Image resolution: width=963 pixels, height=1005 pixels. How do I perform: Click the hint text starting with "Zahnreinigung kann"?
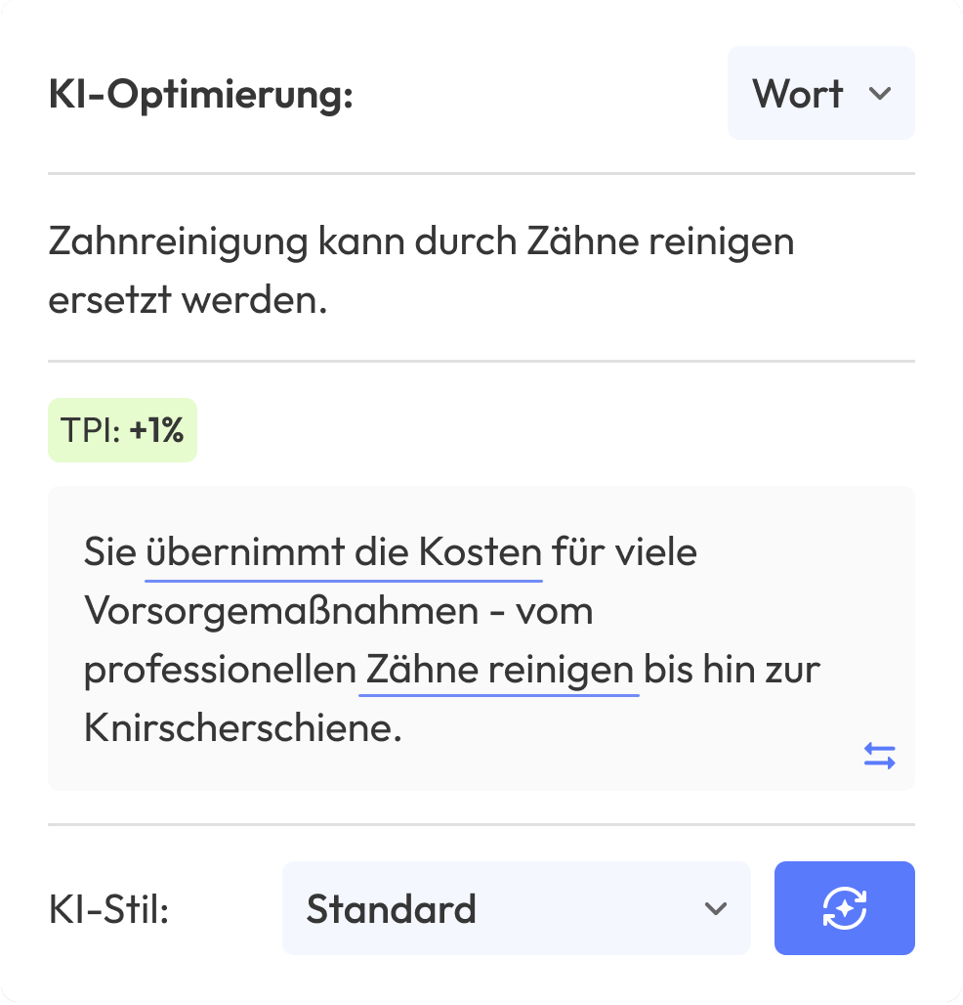[420, 242]
